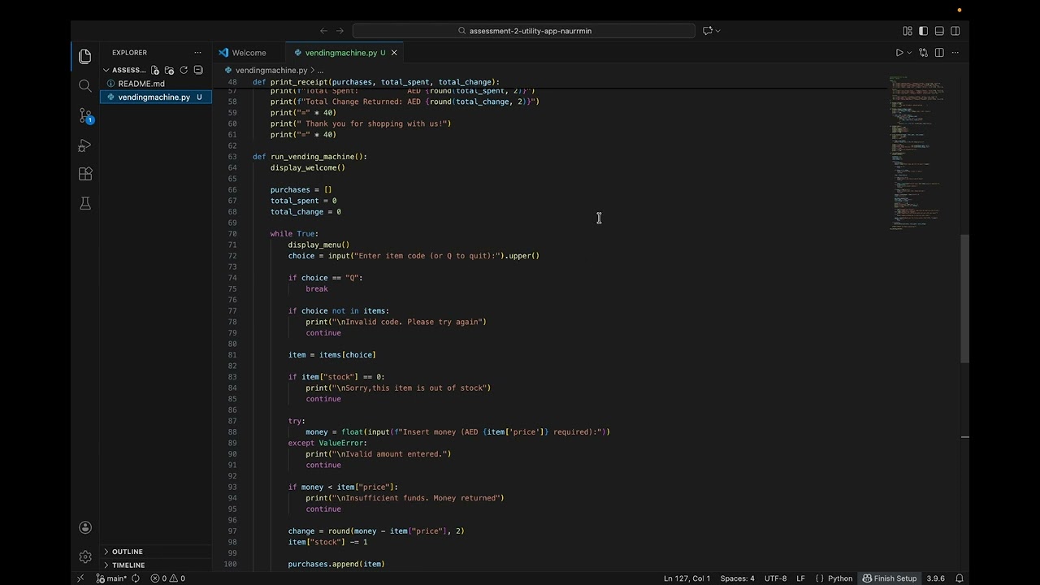Open the Run and Debug view
The height and width of the screenshot is (585, 1040).
coord(85,145)
